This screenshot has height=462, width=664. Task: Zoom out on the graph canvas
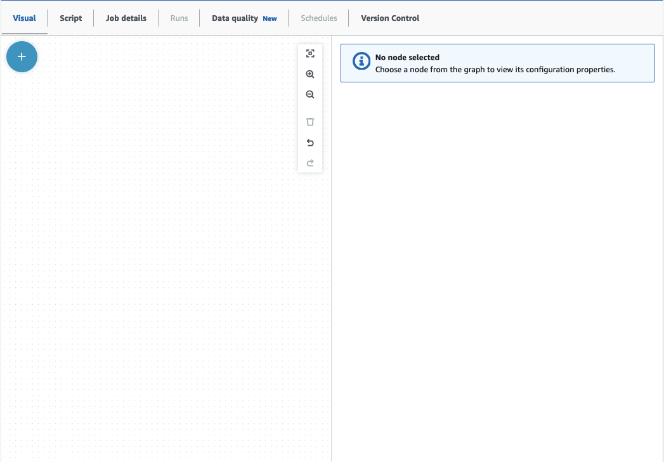(x=310, y=94)
